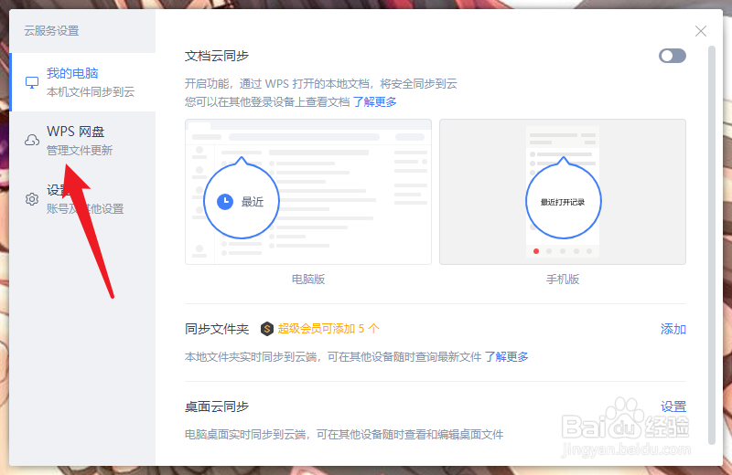This screenshot has width=732, height=475.
Task: Click 超级会员可添加 5 个 link
Action: (328, 329)
